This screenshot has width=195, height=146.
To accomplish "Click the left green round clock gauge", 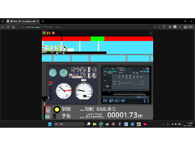I will point(53,73).
